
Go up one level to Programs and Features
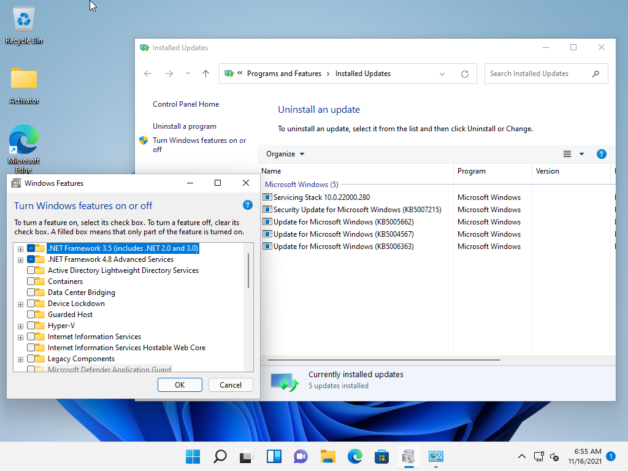205,74
